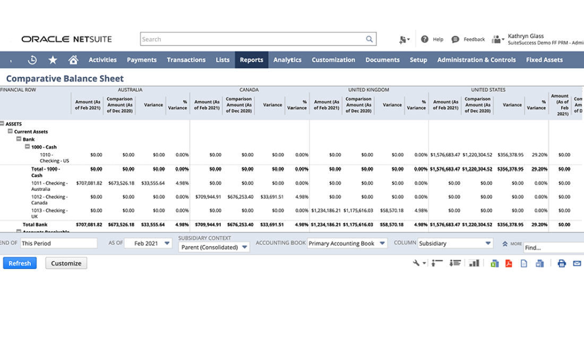Email the report with envelope icon
This screenshot has width=584, height=342.
[x=577, y=264]
